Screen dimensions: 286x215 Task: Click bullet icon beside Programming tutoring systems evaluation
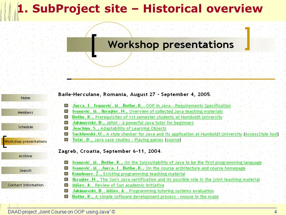(x=66, y=191)
